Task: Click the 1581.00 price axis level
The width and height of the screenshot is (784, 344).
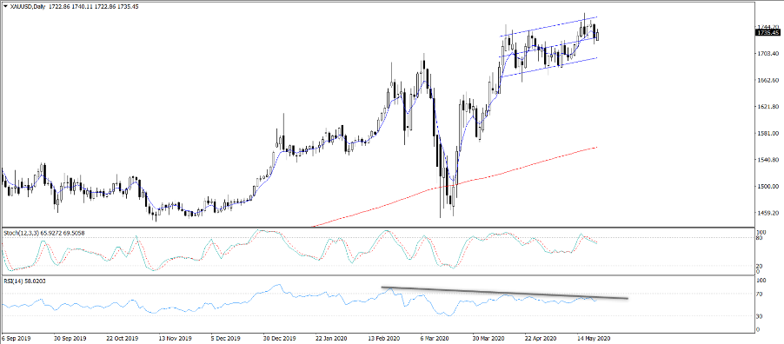Action: click(x=768, y=134)
